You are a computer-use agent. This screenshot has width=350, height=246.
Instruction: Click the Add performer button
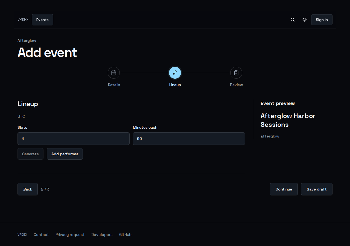tap(65, 154)
